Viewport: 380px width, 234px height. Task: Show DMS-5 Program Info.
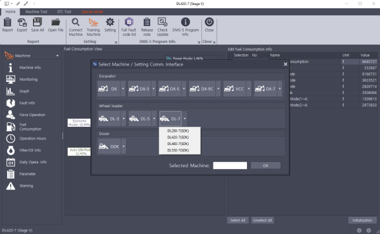[186, 27]
